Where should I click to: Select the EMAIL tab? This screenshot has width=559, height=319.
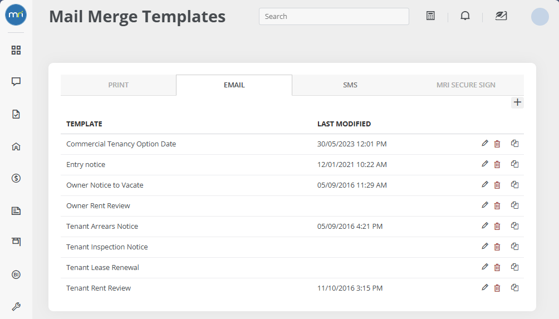(234, 85)
